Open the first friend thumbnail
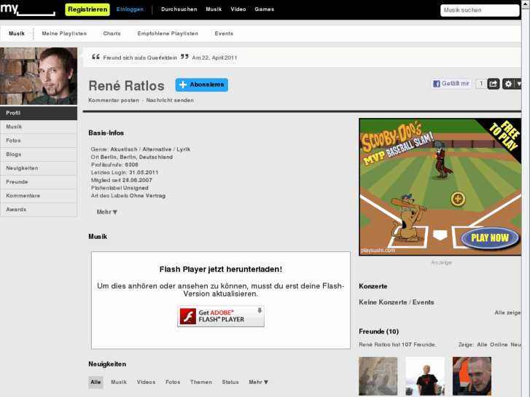This screenshot has width=530, height=397. [x=378, y=376]
